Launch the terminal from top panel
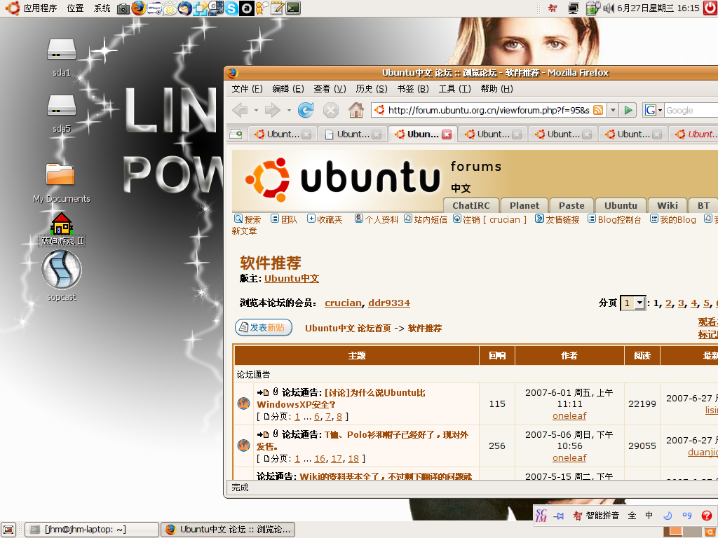This screenshot has width=718, height=538. click(293, 8)
